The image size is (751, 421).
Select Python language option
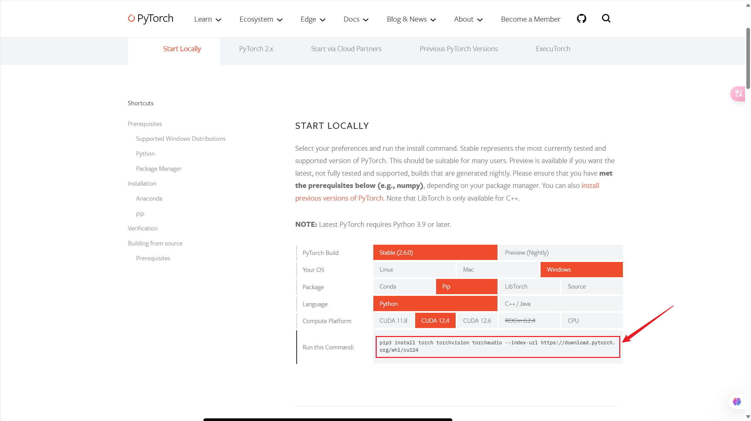click(x=435, y=303)
